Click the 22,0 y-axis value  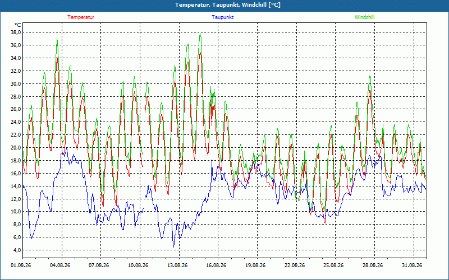pos(16,135)
